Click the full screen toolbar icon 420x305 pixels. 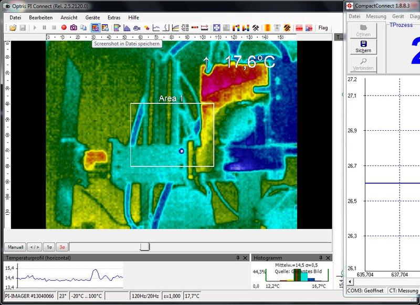click(216, 28)
